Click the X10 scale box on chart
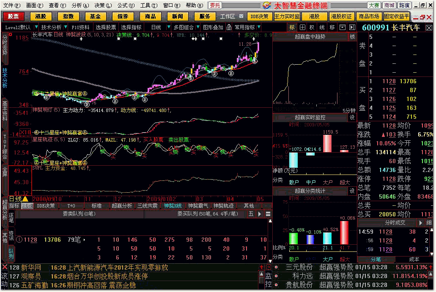Image resolution: width=436 pixels, height=292 pixels. pos(25,132)
